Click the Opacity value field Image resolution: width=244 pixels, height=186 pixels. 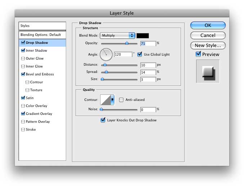point(148,44)
